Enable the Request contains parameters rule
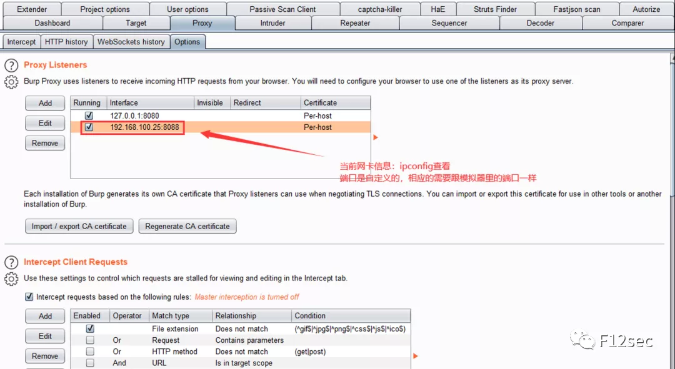The image size is (675, 369). click(90, 340)
